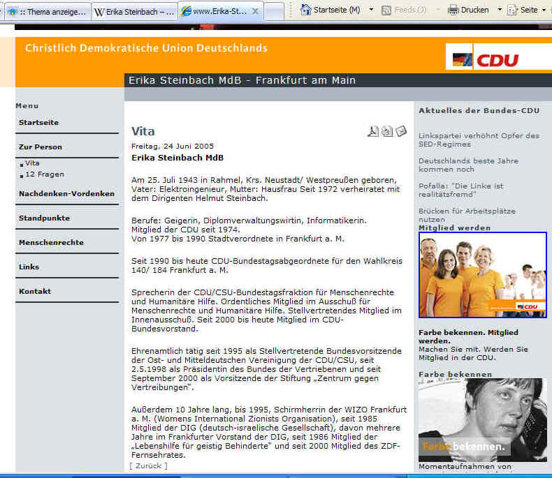Close the www.Erika-St... browser tab
This screenshot has width=552, height=478.
pyautogui.click(x=255, y=12)
